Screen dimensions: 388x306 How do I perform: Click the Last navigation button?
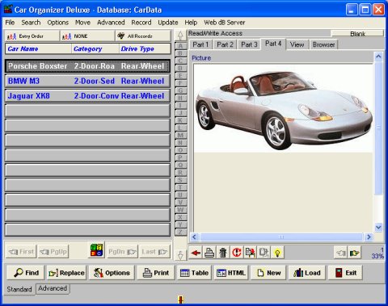[154, 252]
